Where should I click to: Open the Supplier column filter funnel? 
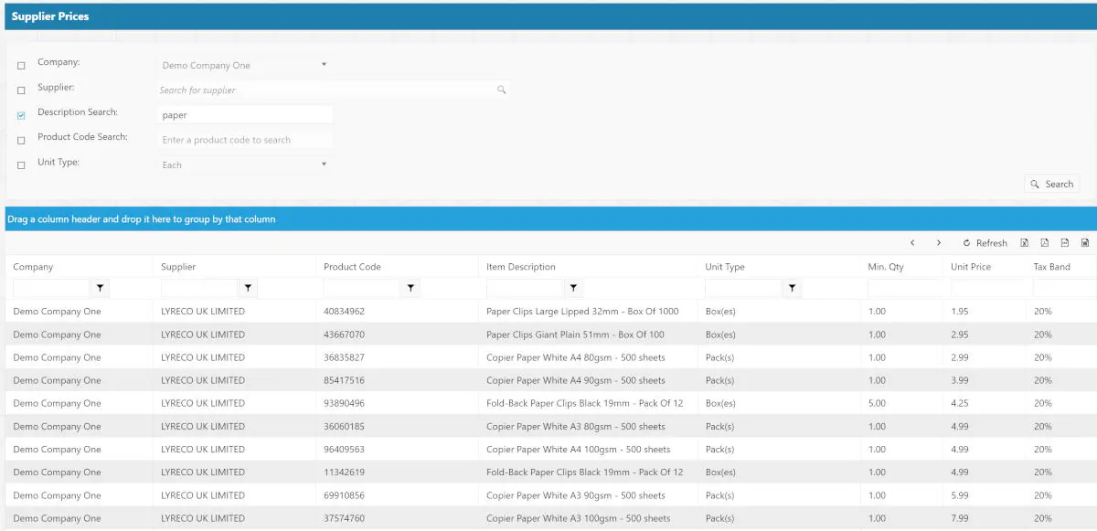click(249, 288)
